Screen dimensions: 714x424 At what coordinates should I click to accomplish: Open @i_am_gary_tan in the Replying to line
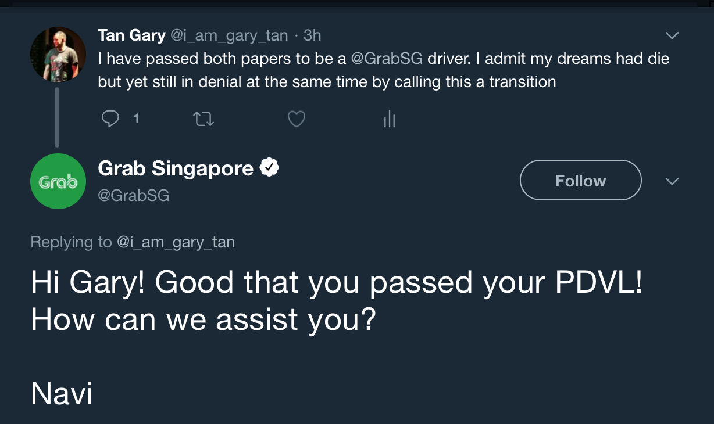[176, 242]
